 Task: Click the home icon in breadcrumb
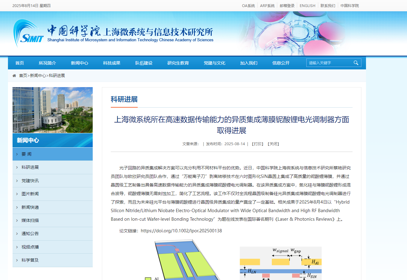14,76
